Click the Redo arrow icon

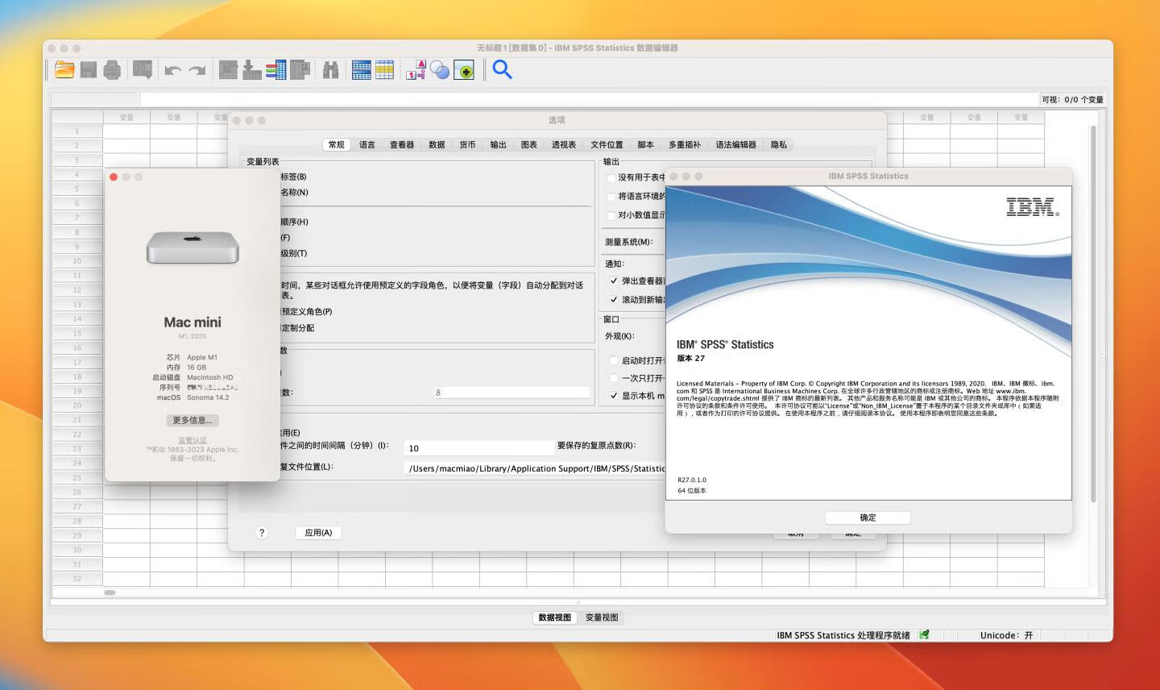pos(197,70)
